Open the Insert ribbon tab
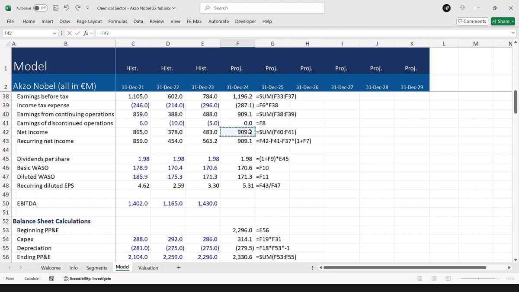The image size is (519, 292). (x=47, y=21)
